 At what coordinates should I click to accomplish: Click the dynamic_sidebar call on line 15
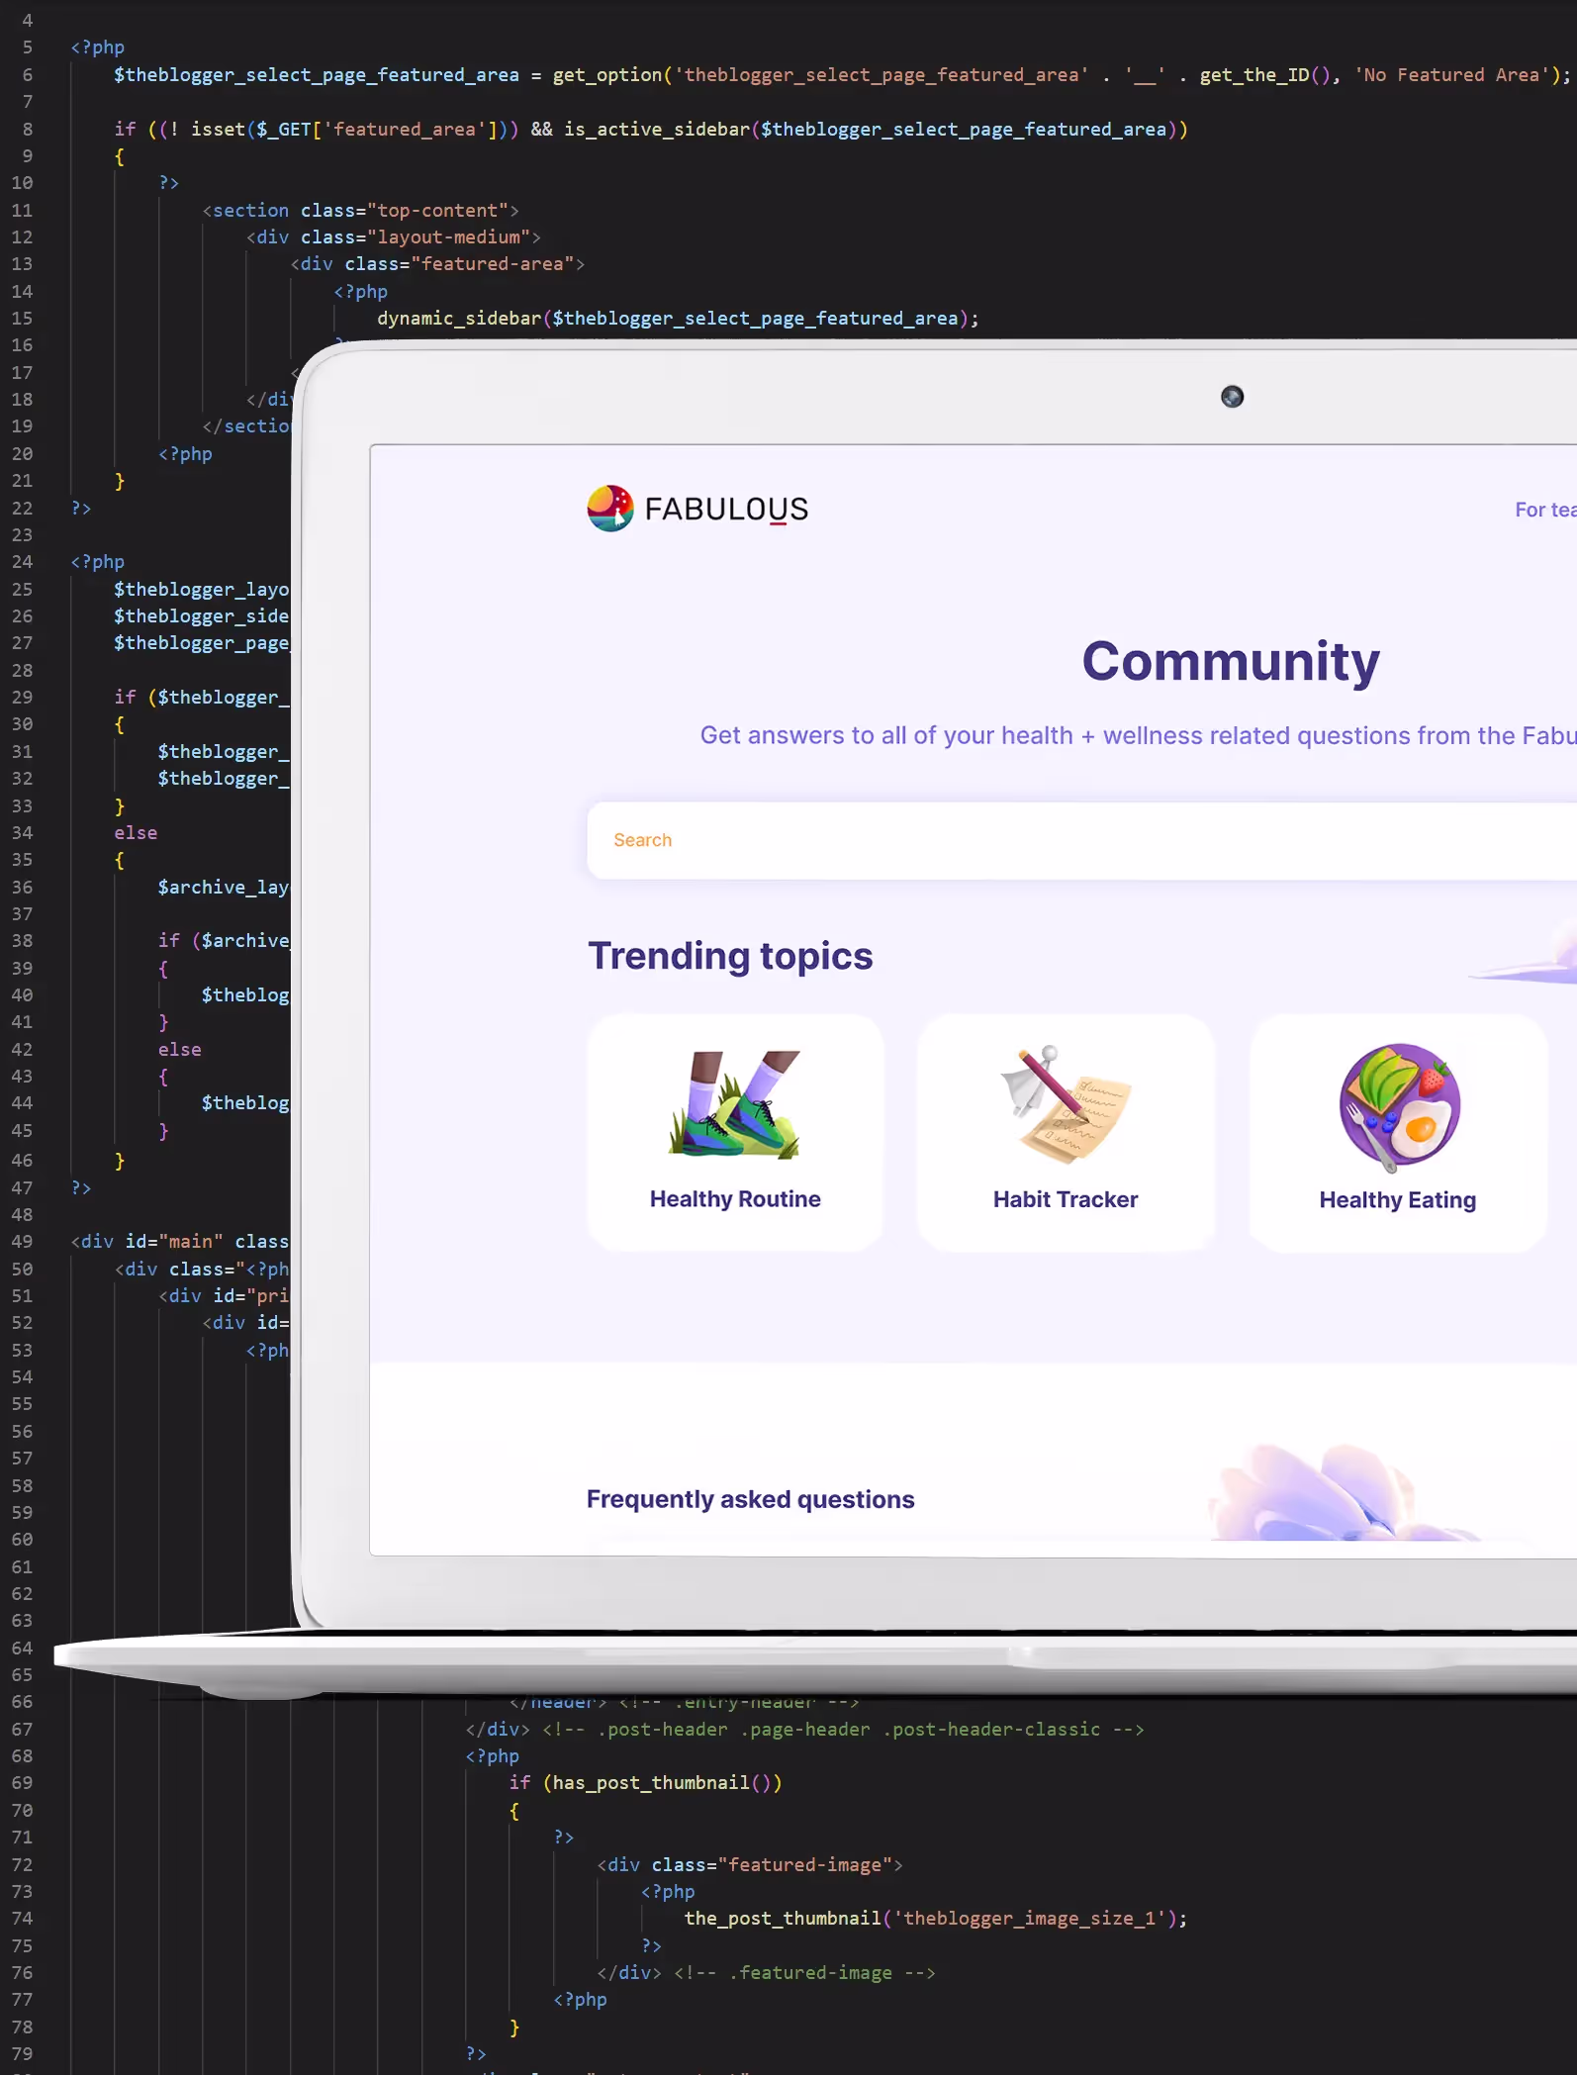point(678,319)
